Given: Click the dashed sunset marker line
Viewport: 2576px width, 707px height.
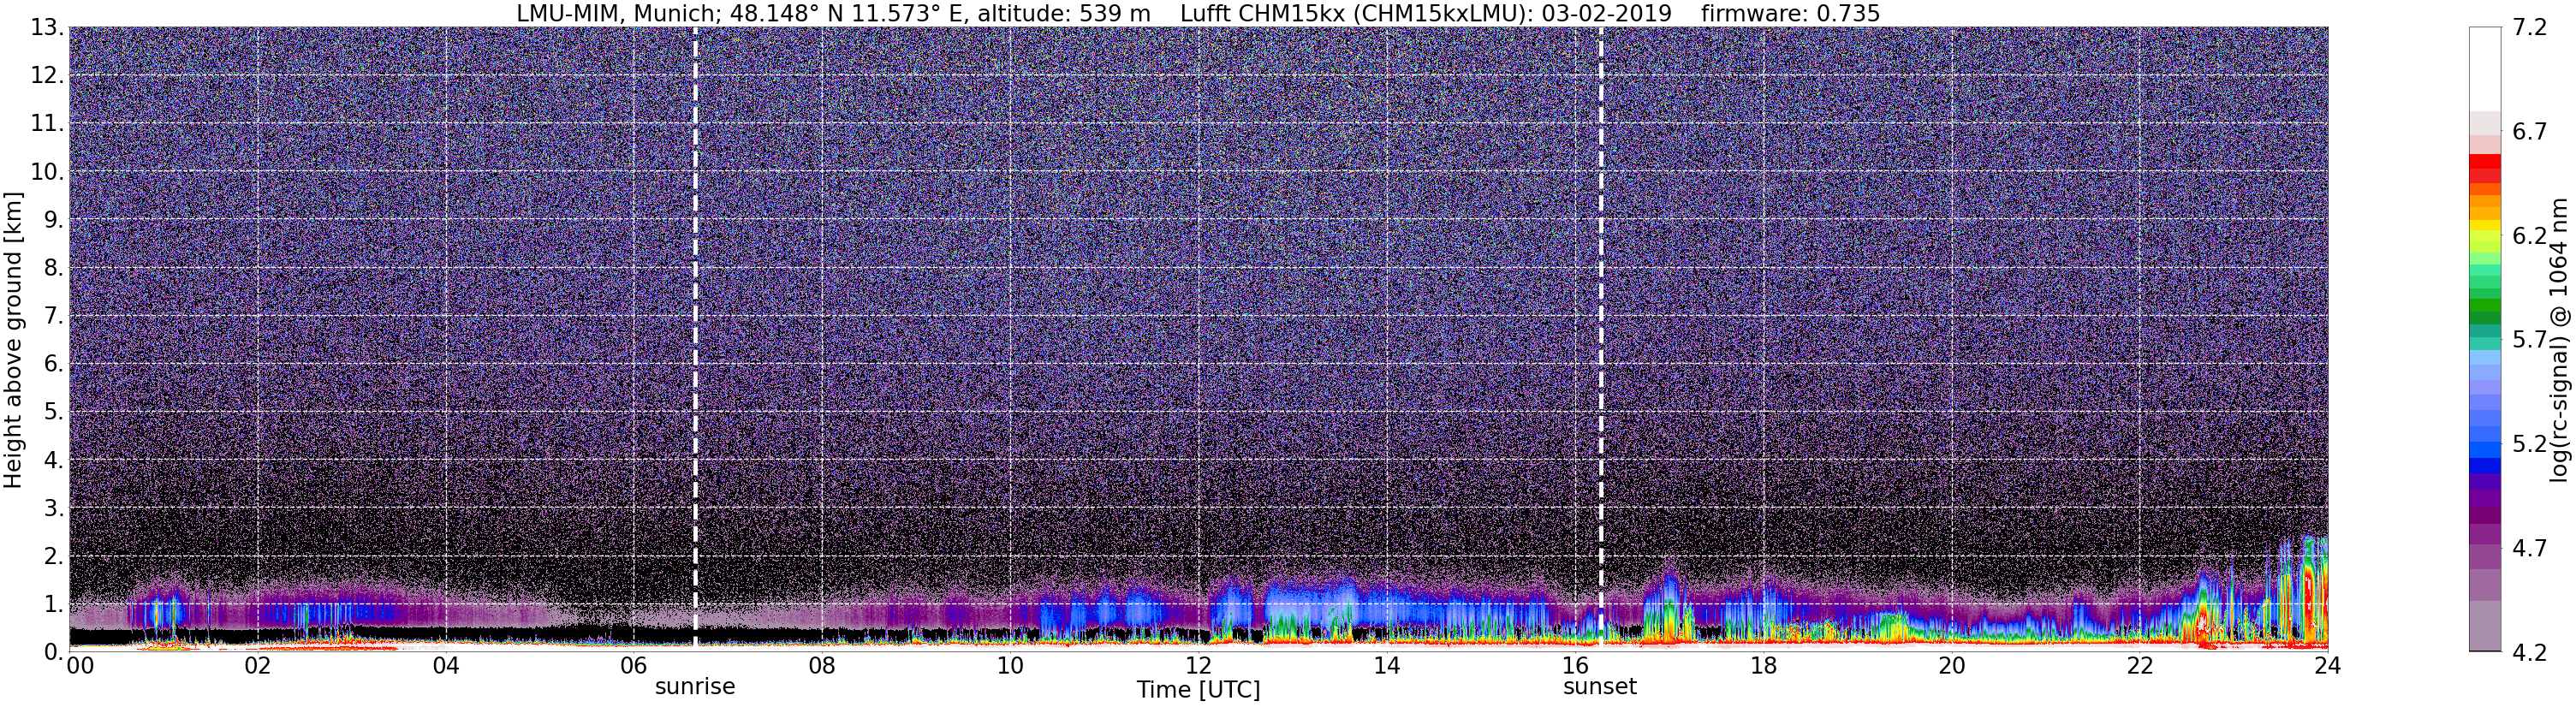Looking at the screenshot, I should pyautogui.click(x=1601, y=339).
